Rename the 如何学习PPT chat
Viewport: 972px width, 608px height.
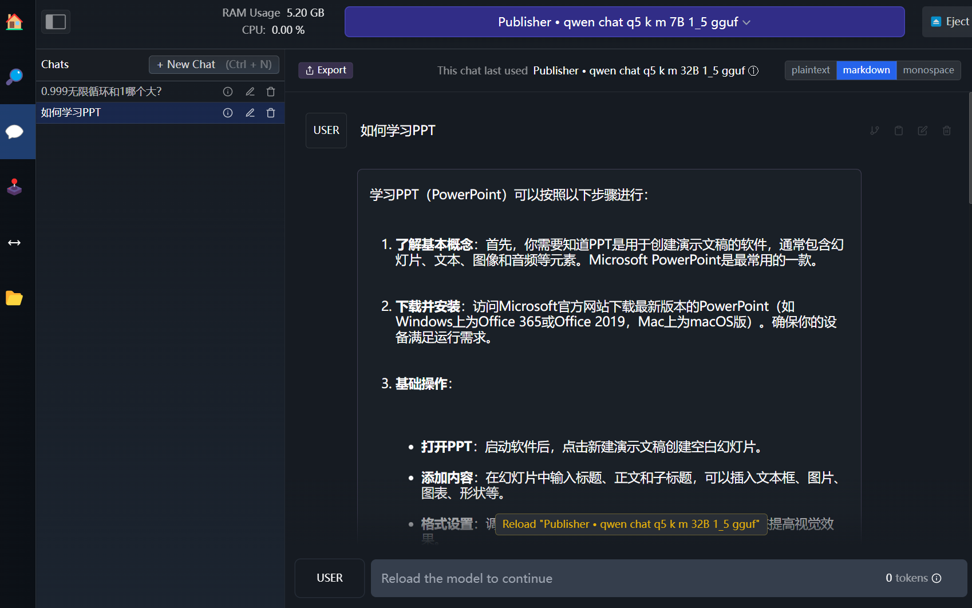coord(250,113)
